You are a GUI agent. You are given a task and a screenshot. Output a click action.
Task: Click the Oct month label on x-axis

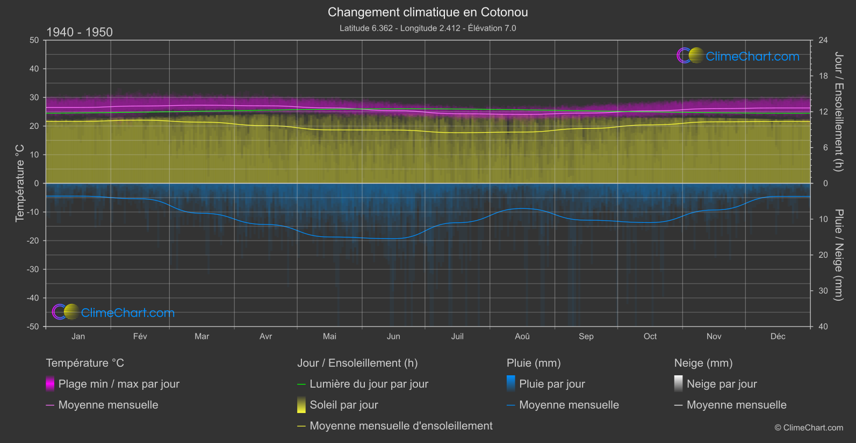point(650,336)
